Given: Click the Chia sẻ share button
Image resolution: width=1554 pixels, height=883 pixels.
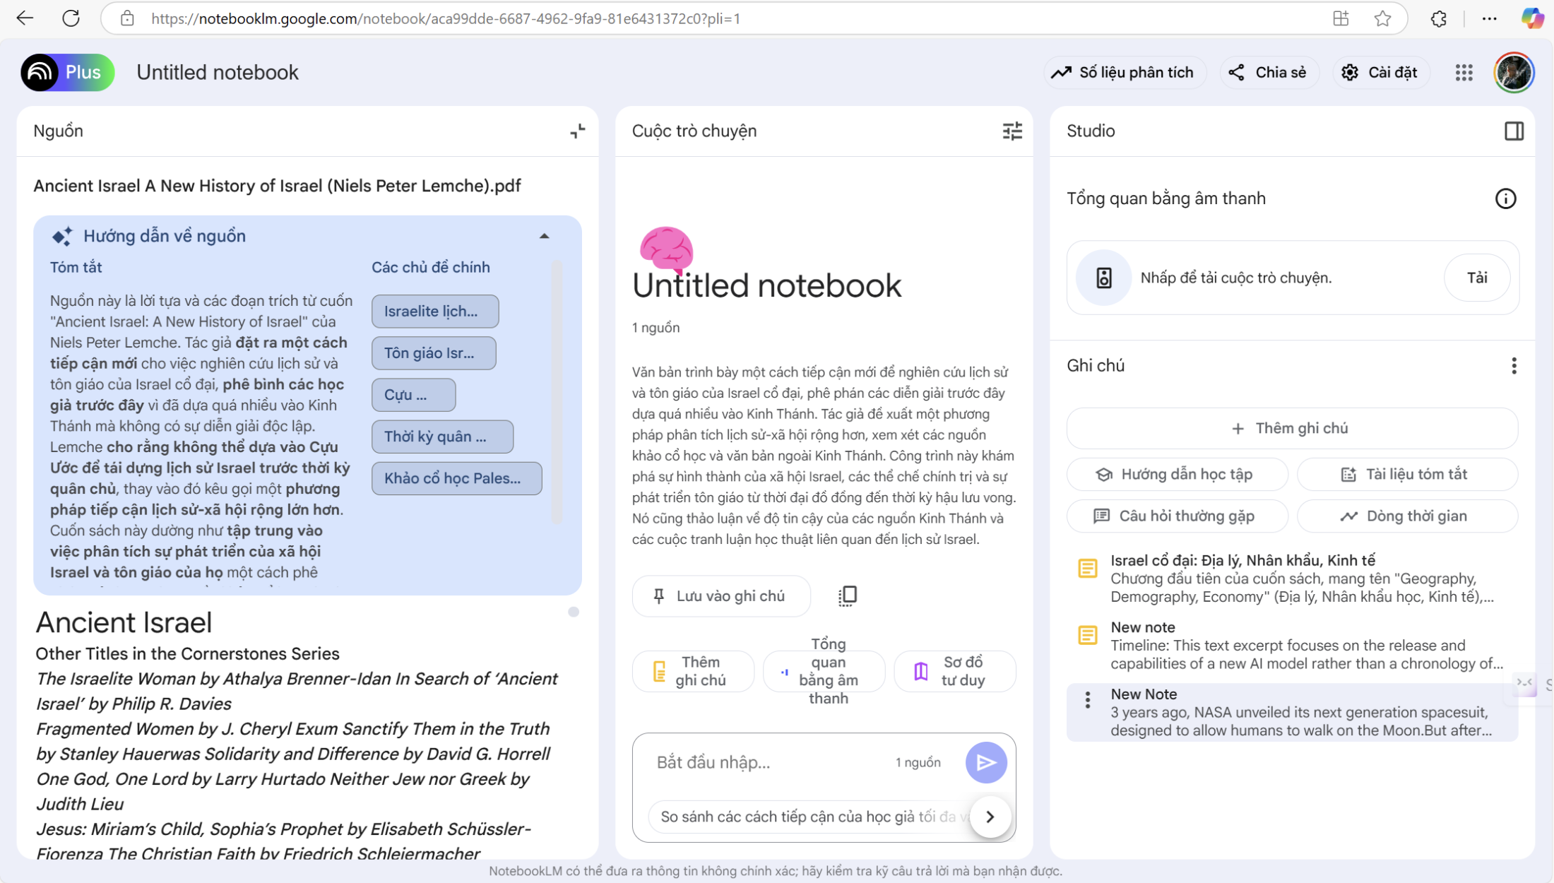Looking at the screenshot, I should (1269, 72).
